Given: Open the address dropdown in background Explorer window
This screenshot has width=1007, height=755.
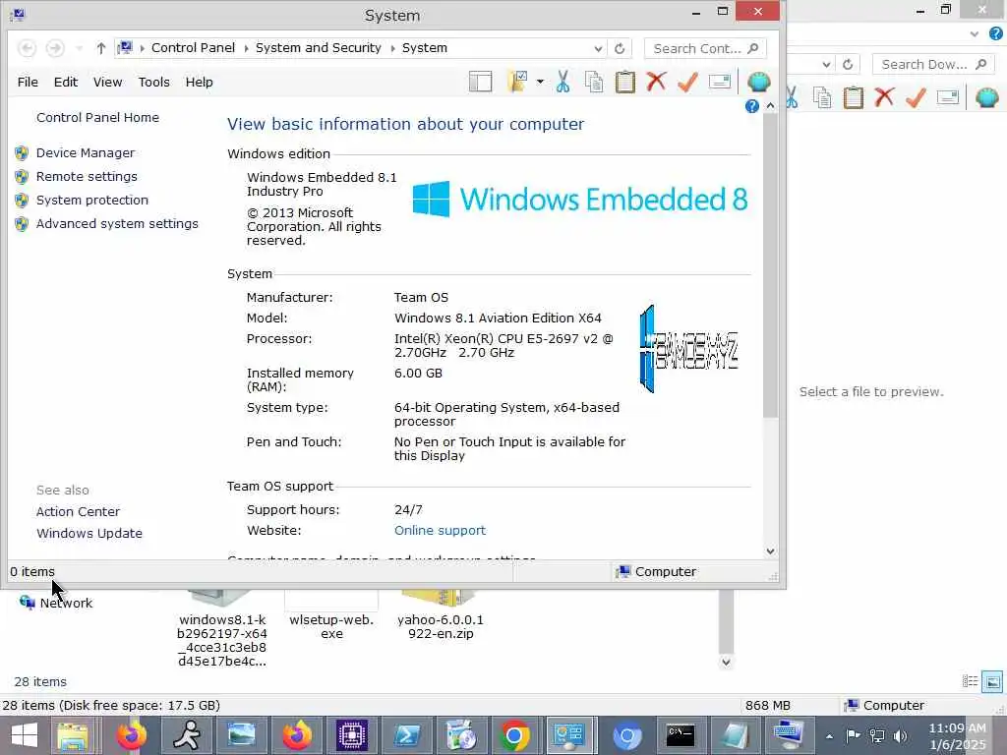Looking at the screenshot, I should 826,64.
